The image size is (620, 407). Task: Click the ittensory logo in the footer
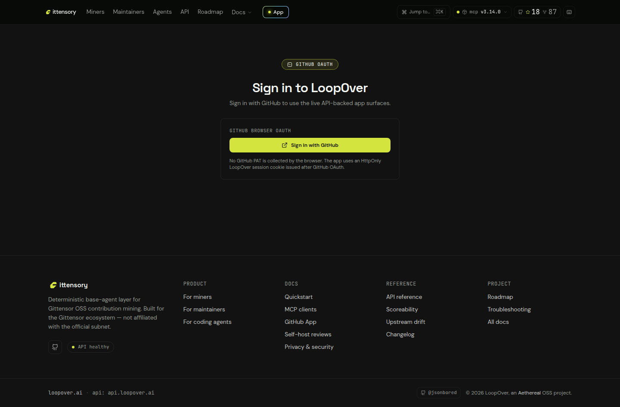pyautogui.click(x=69, y=285)
